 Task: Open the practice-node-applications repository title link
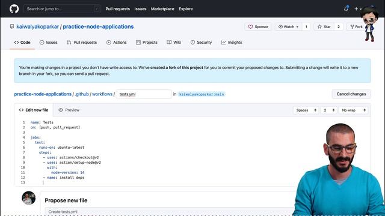[98, 26]
